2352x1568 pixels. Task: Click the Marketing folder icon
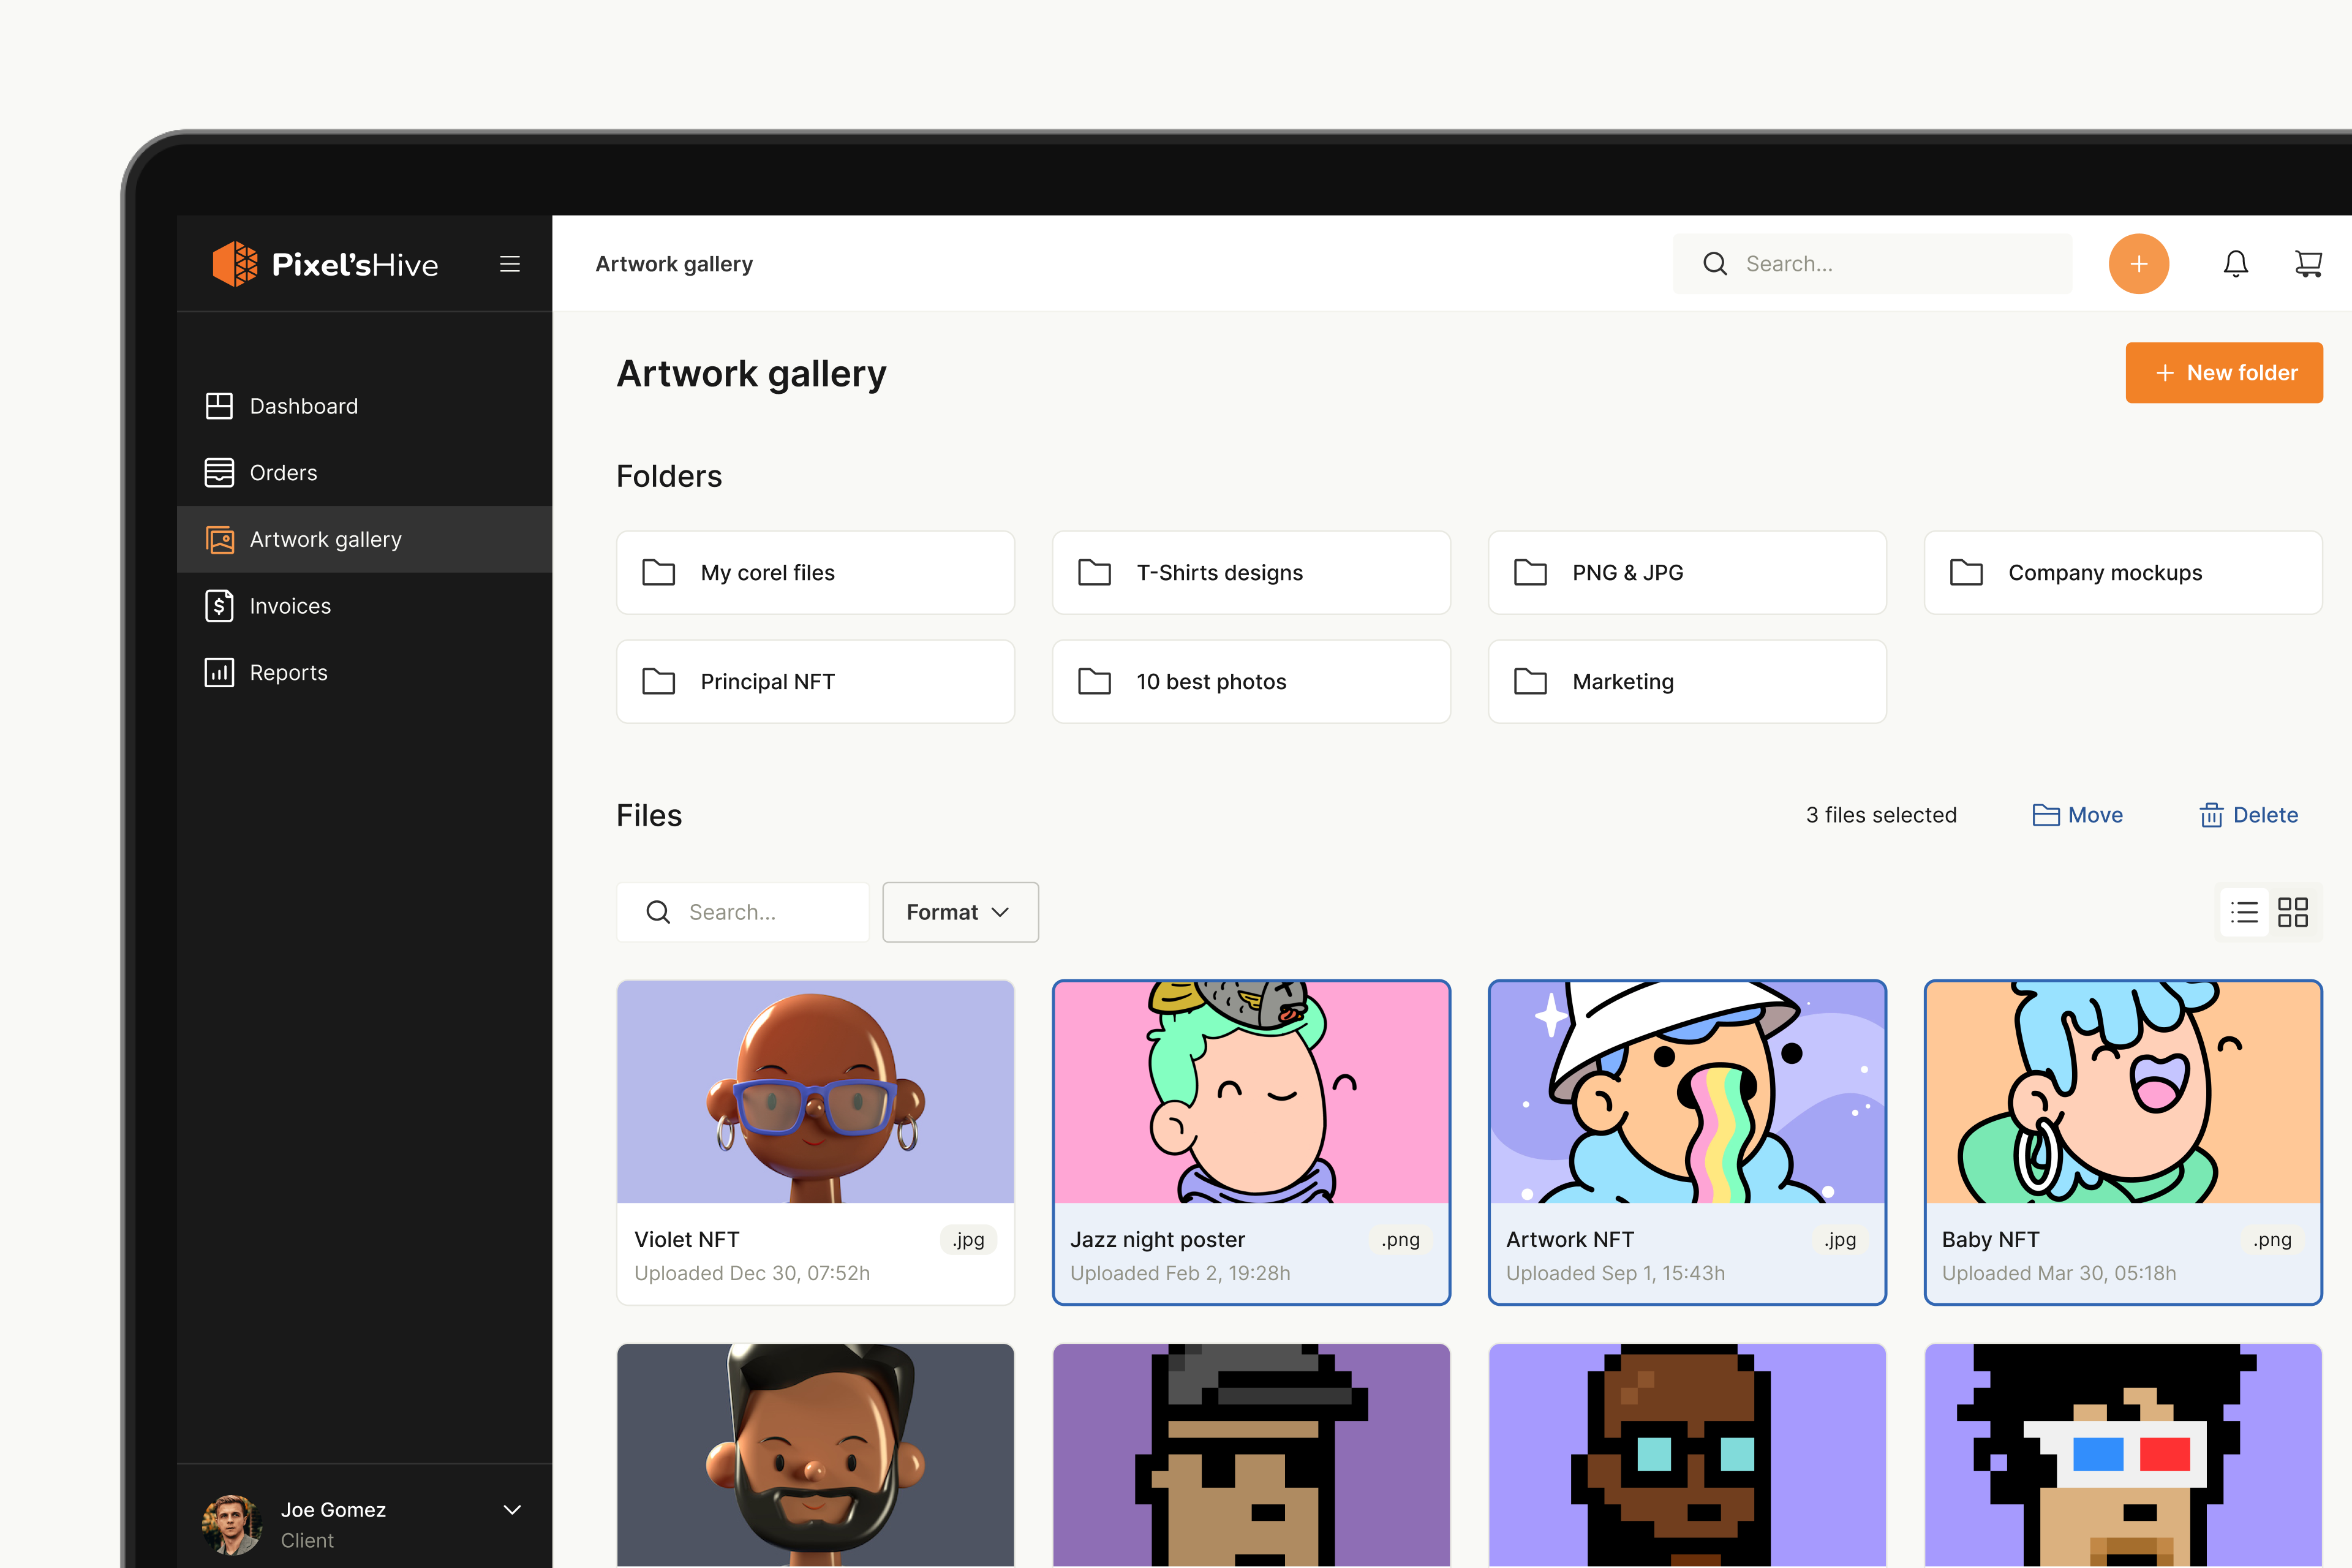(x=1530, y=682)
